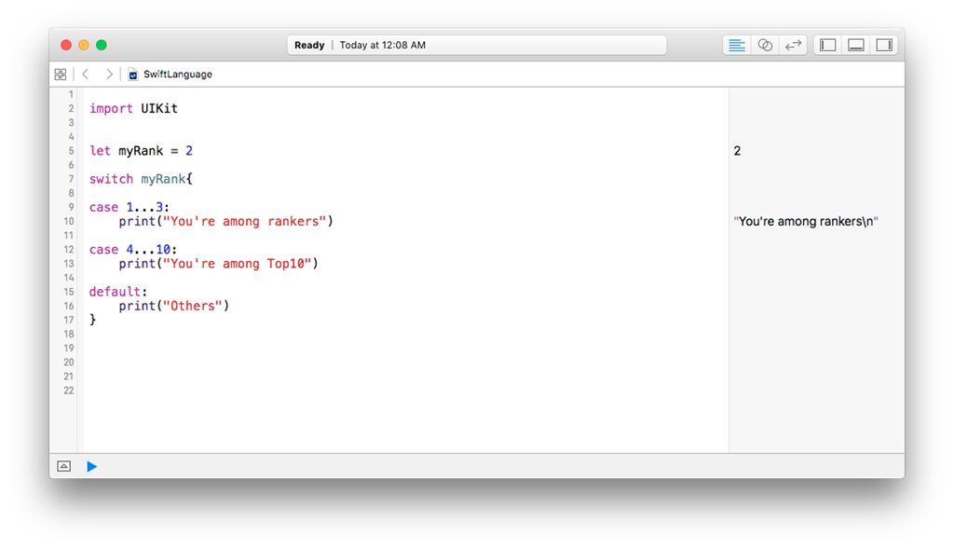Open the SwiftLanguage breadcrumb menu

pos(177,74)
